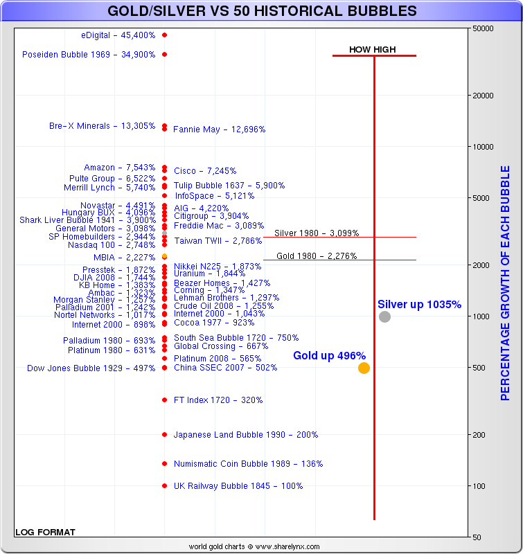Select the Global Crossing – 667% label
The width and height of the screenshot is (523, 554).
(x=221, y=346)
